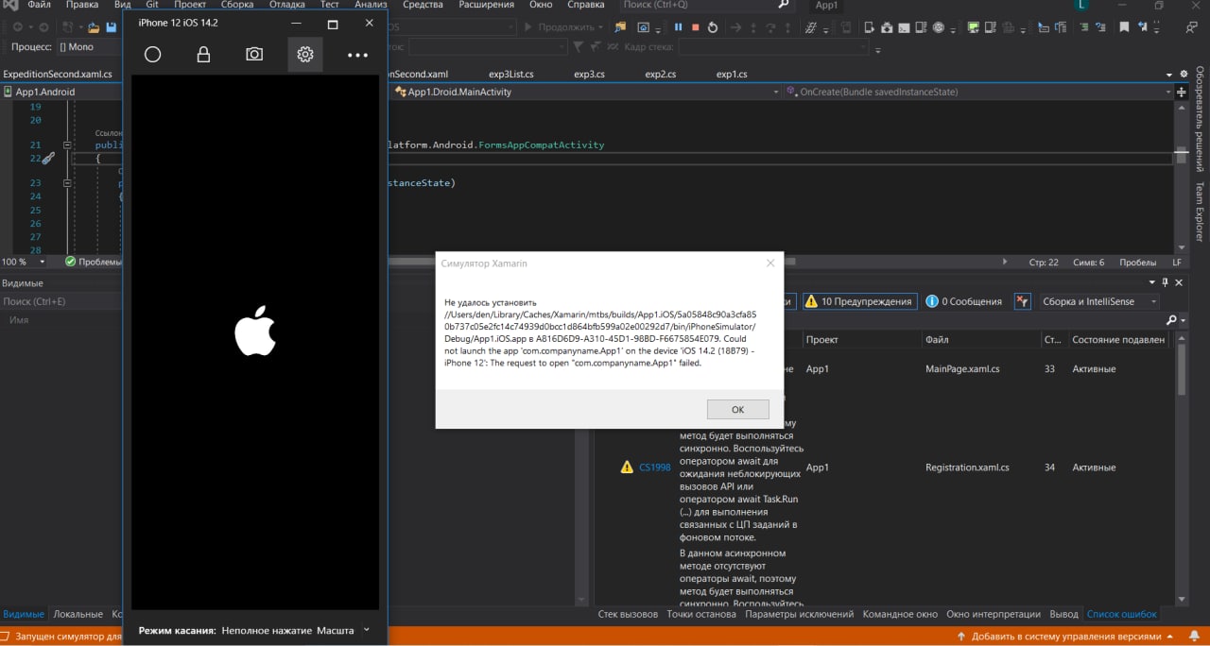The height and width of the screenshot is (646, 1210).
Task: Restart debugging with the circular arrow icon
Action: [x=713, y=27]
